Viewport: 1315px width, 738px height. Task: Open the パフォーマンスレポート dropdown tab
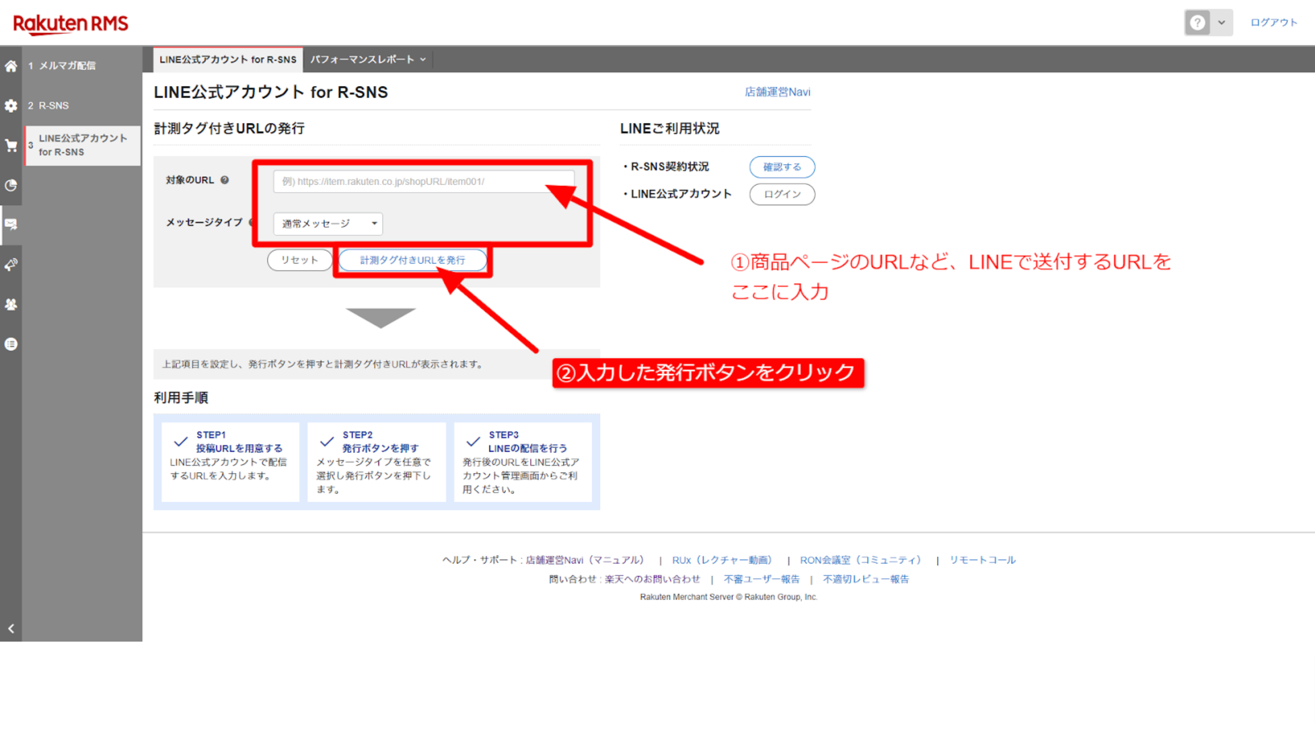point(368,59)
